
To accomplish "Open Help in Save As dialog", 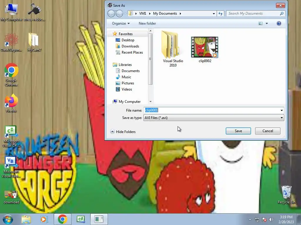I will (279, 23).
